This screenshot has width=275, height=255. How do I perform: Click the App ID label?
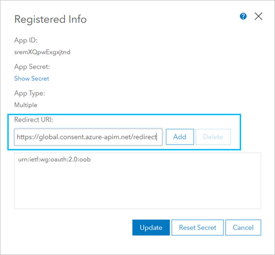coord(26,40)
